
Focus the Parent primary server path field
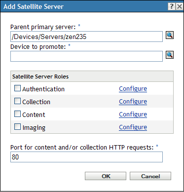tap(86, 37)
